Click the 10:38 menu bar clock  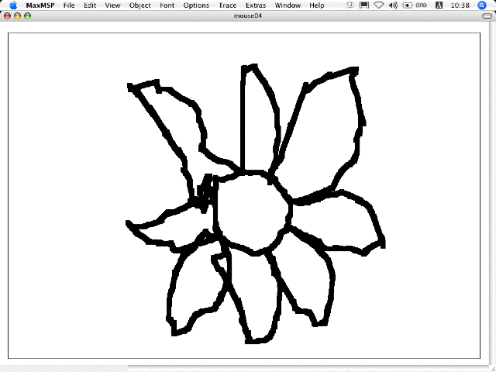(460, 5)
